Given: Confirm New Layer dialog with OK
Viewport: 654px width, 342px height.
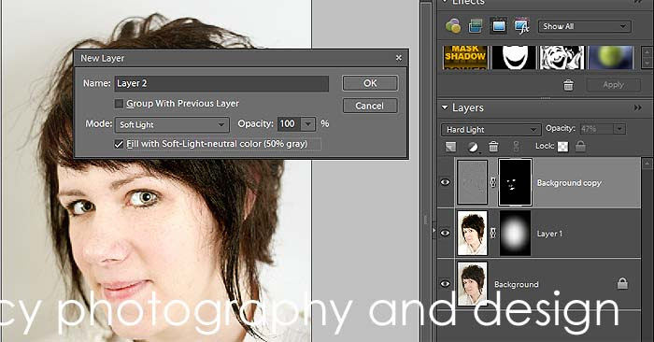Looking at the screenshot, I should [x=370, y=83].
